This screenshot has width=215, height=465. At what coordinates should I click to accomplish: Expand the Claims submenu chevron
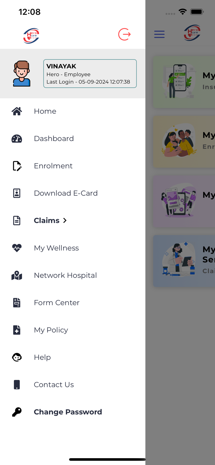click(x=65, y=220)
